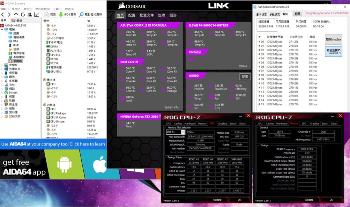
Task: Switch to the 參數設定 tab in MemTest
Action: [275, 14]
